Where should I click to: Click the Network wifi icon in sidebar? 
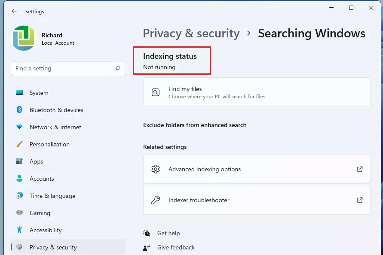click(x=19, y=127)
